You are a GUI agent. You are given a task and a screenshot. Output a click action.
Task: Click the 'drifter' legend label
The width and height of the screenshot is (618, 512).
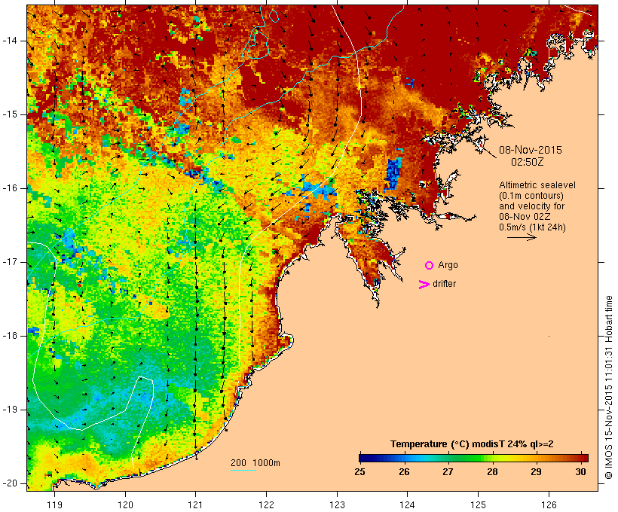(444, 284)
